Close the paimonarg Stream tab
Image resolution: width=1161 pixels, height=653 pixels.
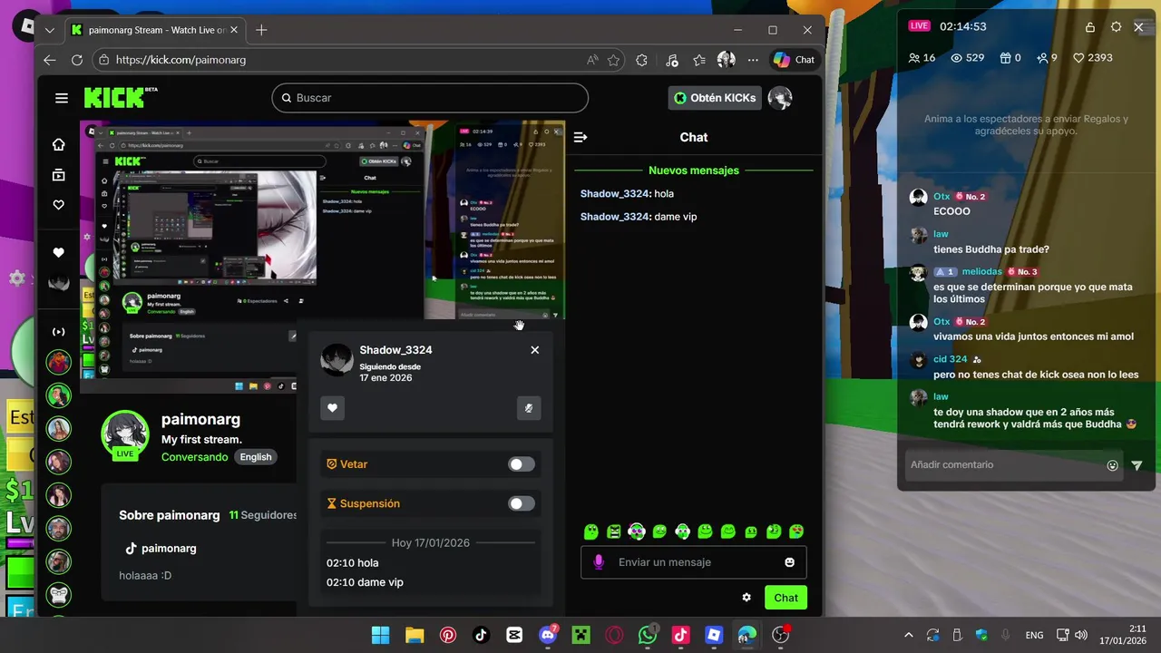click(233, 30)
